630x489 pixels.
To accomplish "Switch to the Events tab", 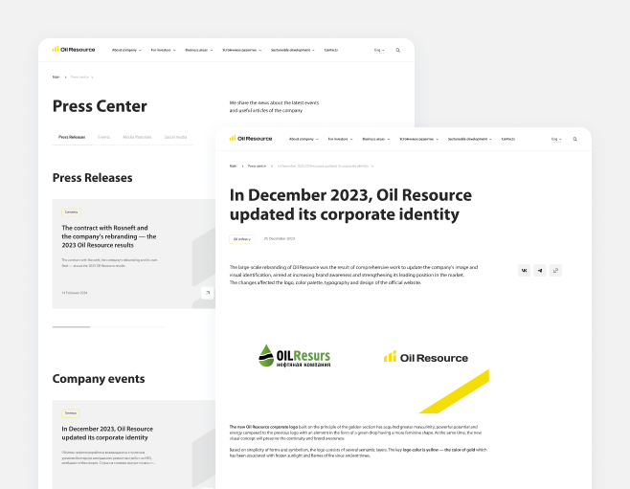I will [103, 137].
